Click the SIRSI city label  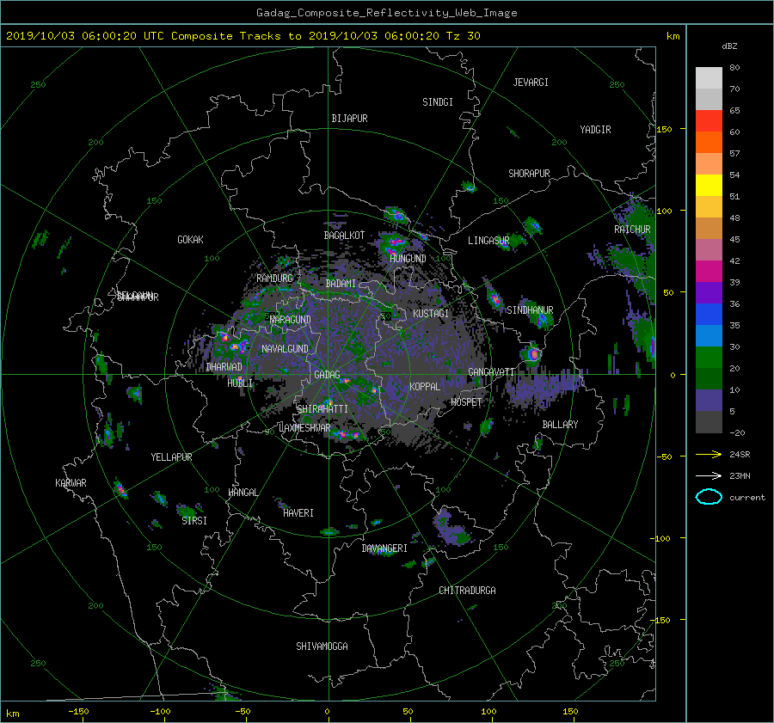(x=194, y=521)
